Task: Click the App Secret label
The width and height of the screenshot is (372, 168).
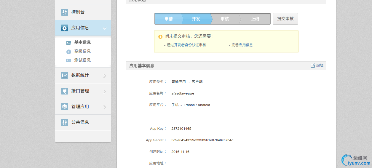Action: 156,140
